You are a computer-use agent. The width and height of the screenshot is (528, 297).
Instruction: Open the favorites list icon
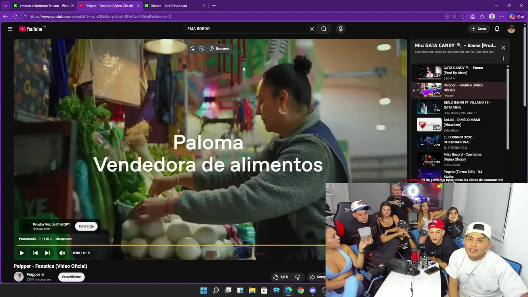(x=482, y=16)
